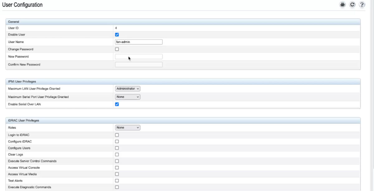The image size is (374, 191).
Task: Check the Login to iDRAC box
Action: tap(117, 135)
